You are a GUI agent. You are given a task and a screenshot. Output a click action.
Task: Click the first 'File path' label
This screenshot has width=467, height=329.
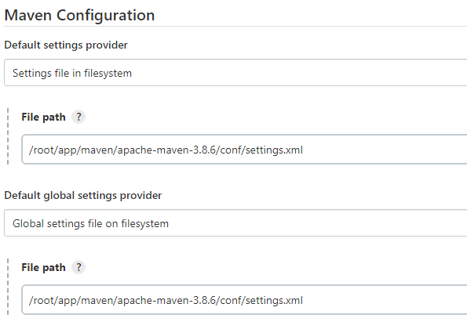(43, 117)
